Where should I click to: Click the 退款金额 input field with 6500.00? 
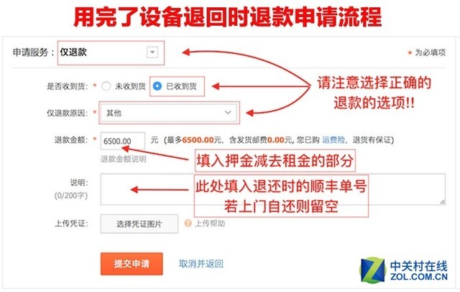click(123, 141)
